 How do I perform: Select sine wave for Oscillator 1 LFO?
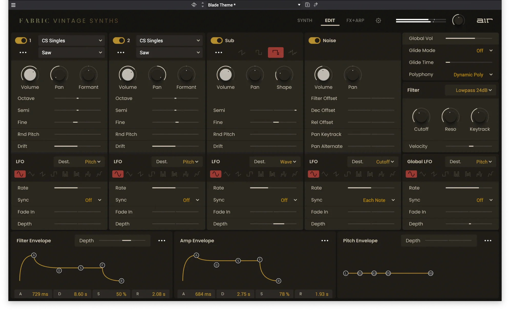(x=20, y=174)
